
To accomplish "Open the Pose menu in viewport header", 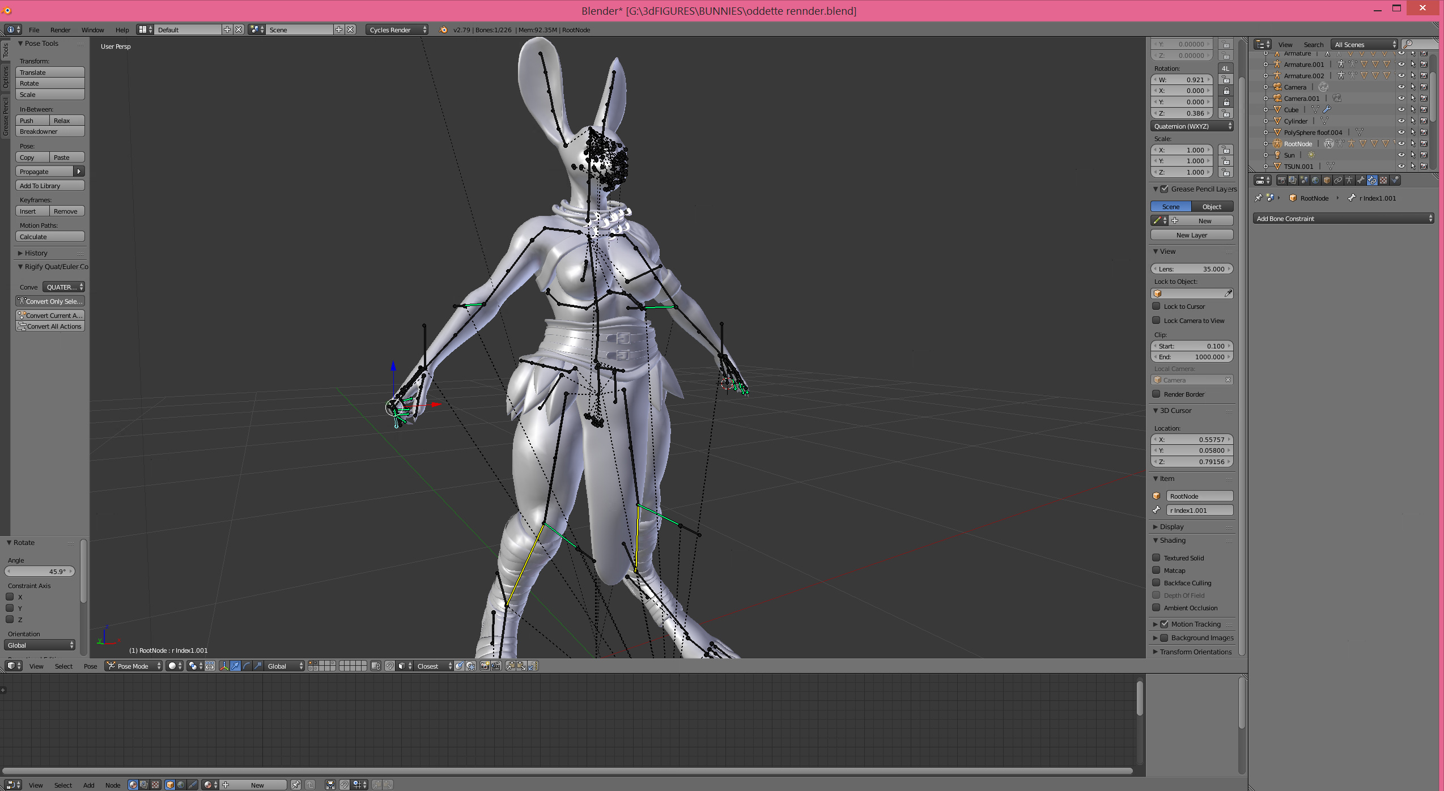I will [x=90, y=666].
